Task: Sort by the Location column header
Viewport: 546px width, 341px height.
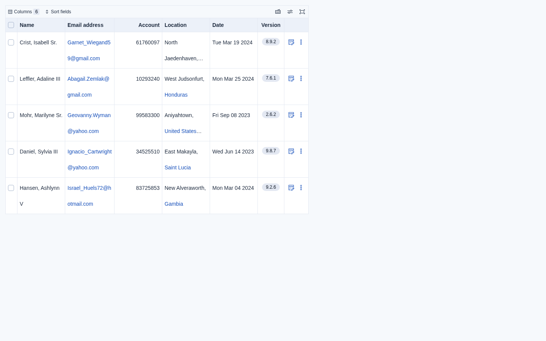Action: (186, 25)
